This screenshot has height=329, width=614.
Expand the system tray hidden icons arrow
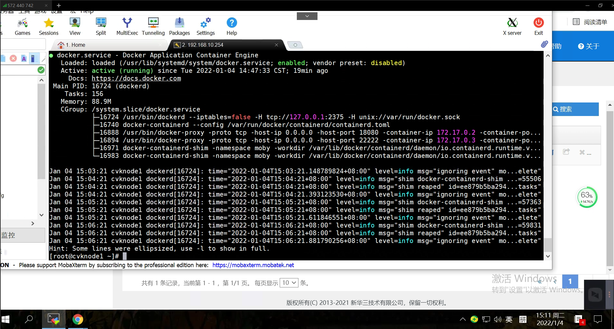(x=463, y=319)
